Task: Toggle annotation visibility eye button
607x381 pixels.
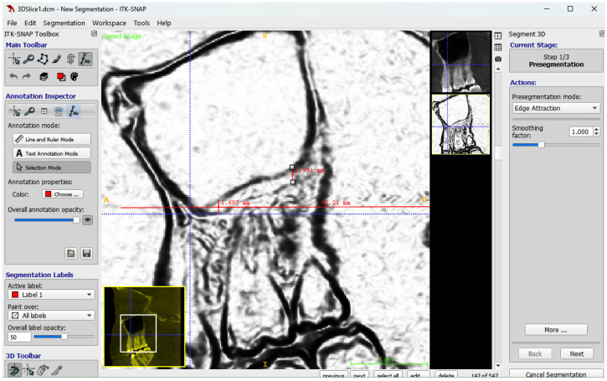Action: (x=88, y=220)
